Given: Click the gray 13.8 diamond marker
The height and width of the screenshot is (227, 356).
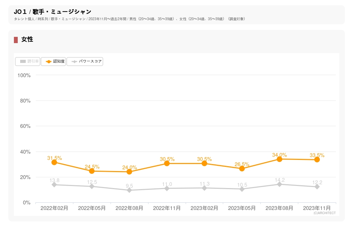Looking at the screenshot, I should [x=54, y=185].
